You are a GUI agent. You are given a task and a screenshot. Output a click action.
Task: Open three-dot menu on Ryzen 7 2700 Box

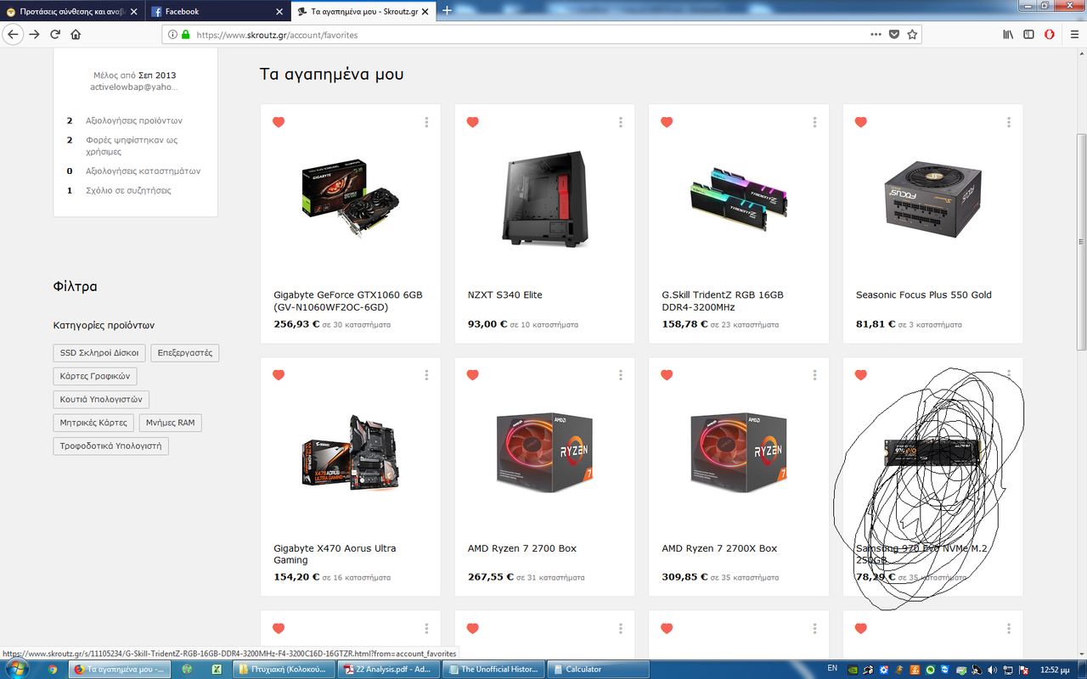click(621, 375)
